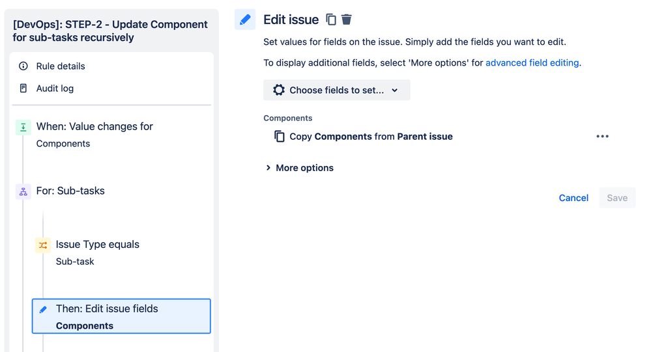Open the three-dot menu for Components field

tap(602, 137)
